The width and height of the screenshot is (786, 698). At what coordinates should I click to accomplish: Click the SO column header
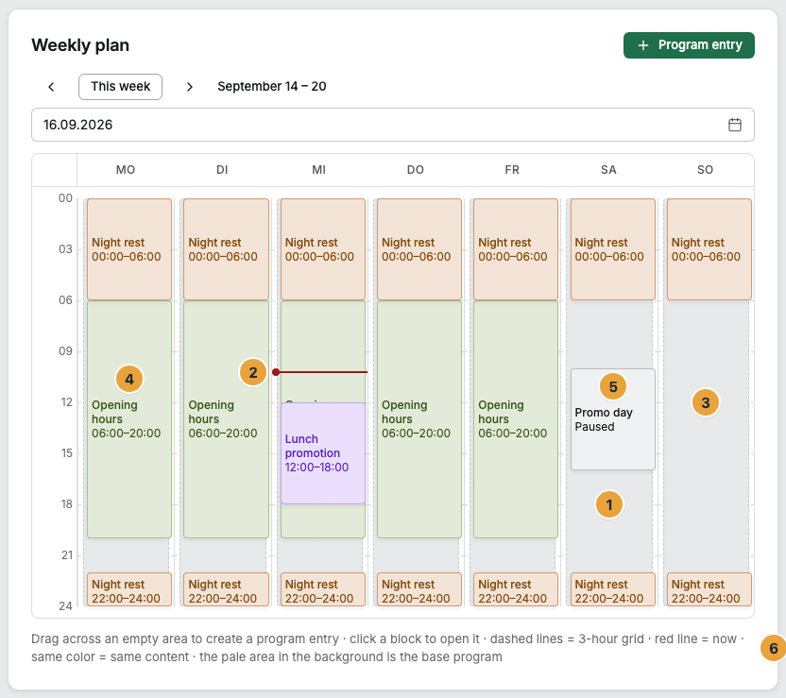point(706,170)
